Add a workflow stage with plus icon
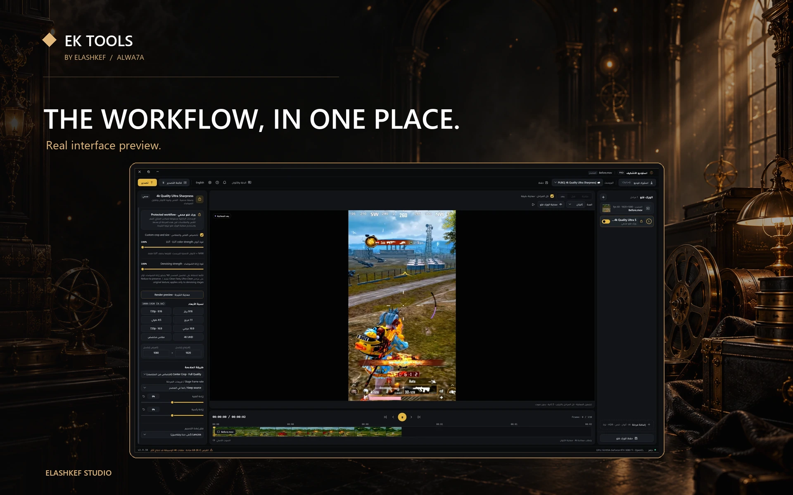793x495 pixels. pos(603,197)
